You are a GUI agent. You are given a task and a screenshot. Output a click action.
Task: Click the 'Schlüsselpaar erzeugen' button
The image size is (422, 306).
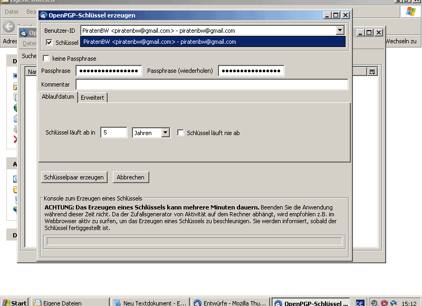click(x=74, y=177)
